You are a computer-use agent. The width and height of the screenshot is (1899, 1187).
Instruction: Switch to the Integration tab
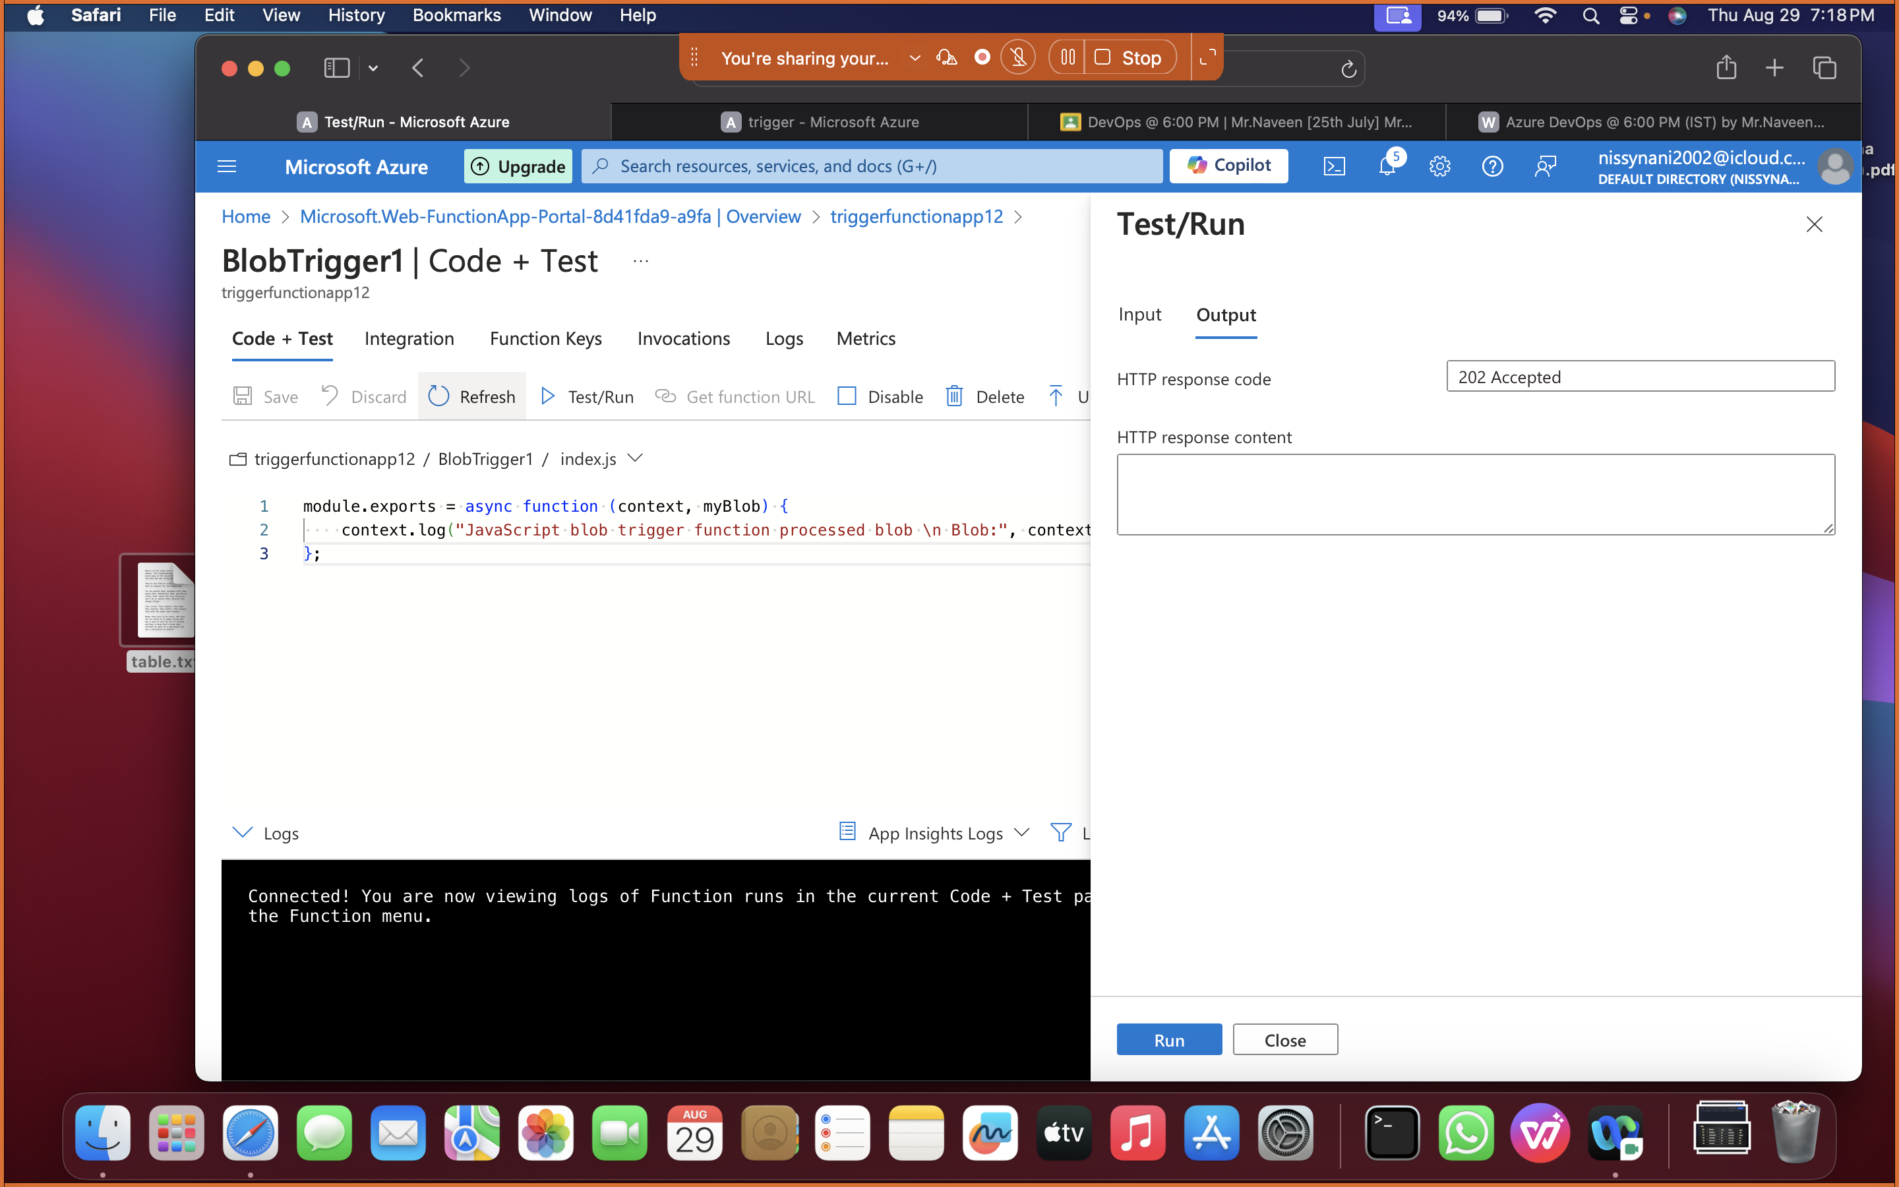click(409, 338)
